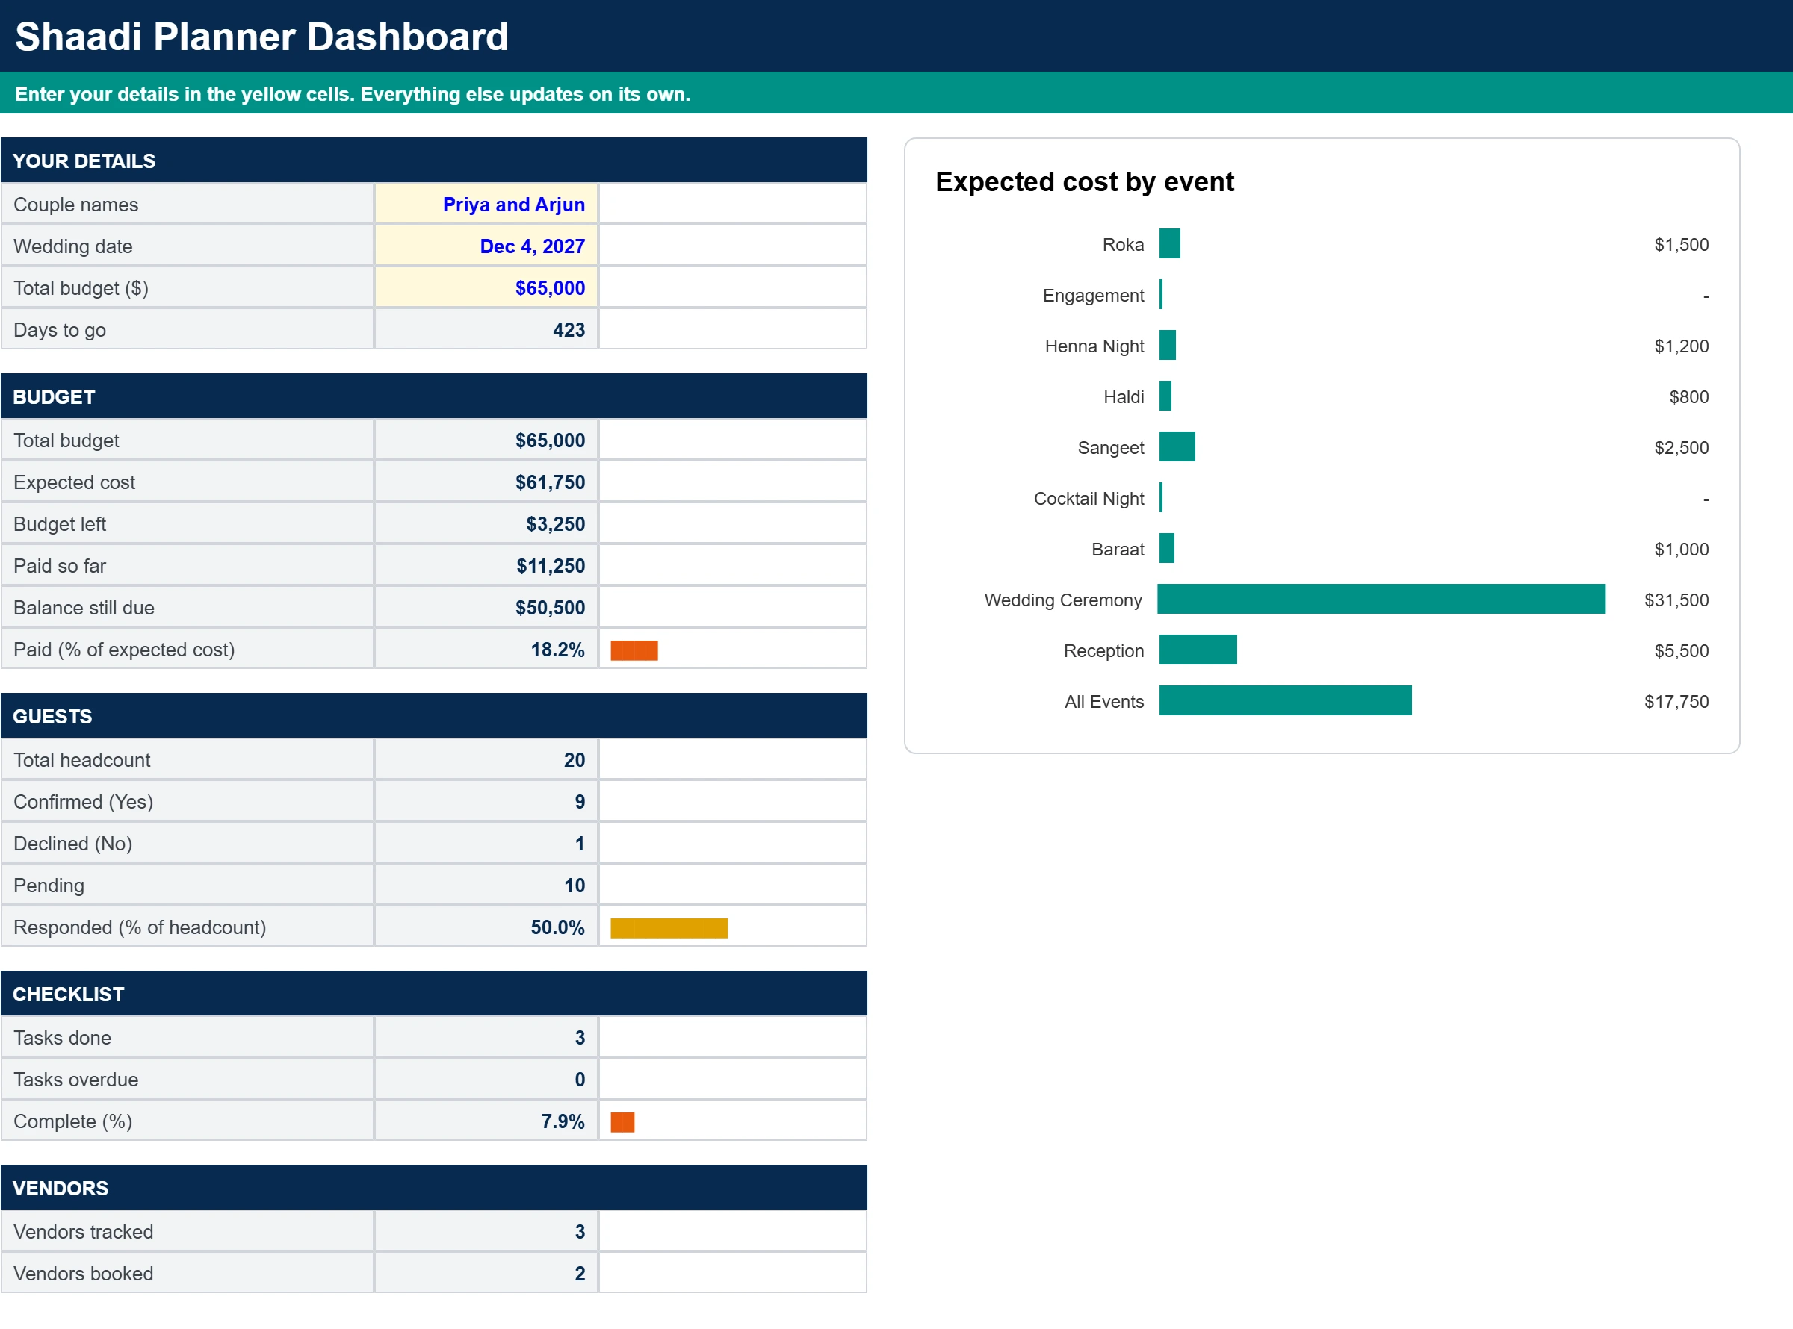This screenshot has width=1793, height=1329.
Task: Select the Declined (No) label
Action: [72, 843]
